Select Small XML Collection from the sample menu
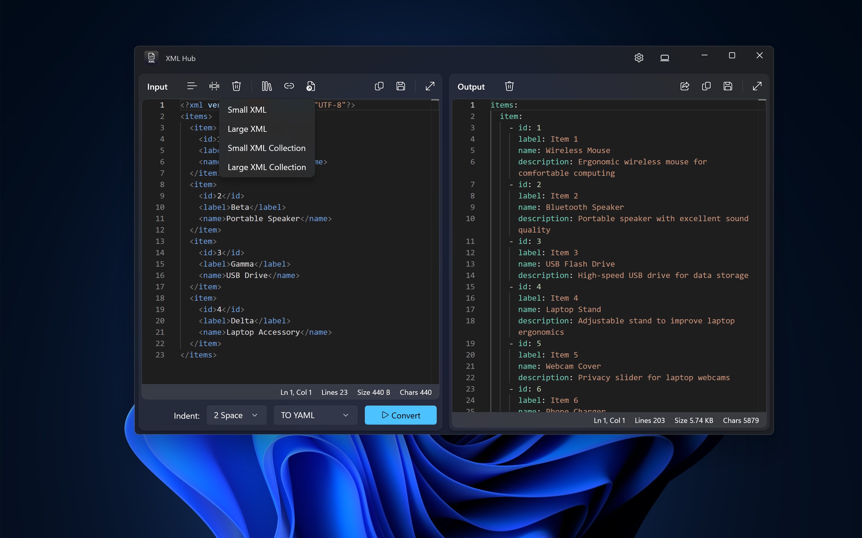This screenshot has height=538, width=862. tap(266, 148)
